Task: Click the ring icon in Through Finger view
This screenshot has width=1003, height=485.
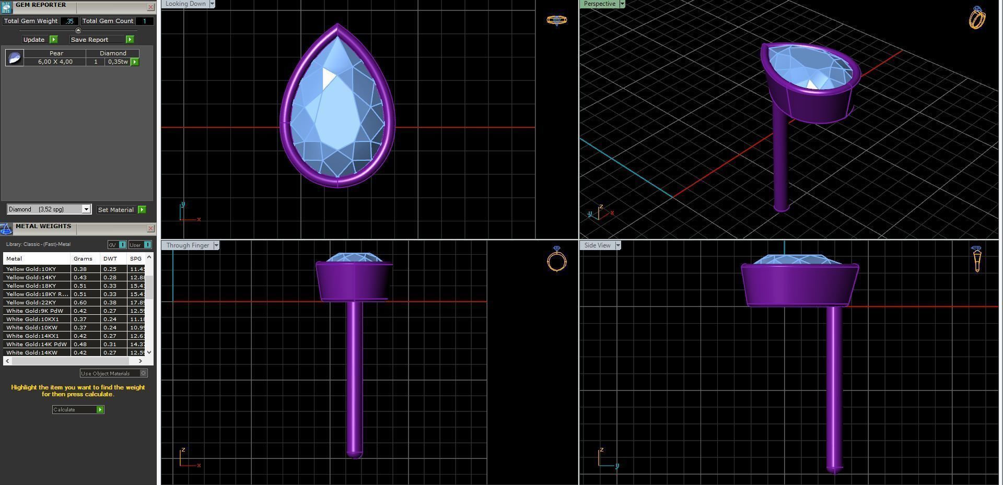Action: 557,259
